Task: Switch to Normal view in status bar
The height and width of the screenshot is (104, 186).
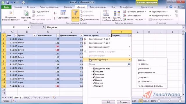Action: (141, 101)
